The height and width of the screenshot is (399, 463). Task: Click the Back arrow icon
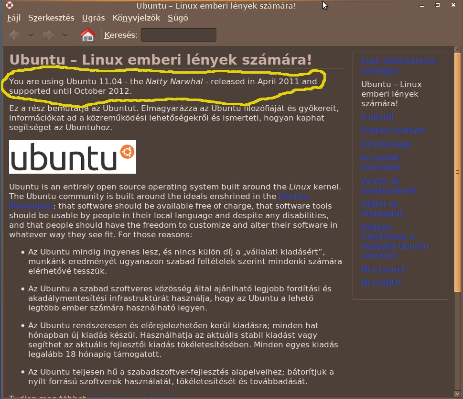(x=14, y=35)
